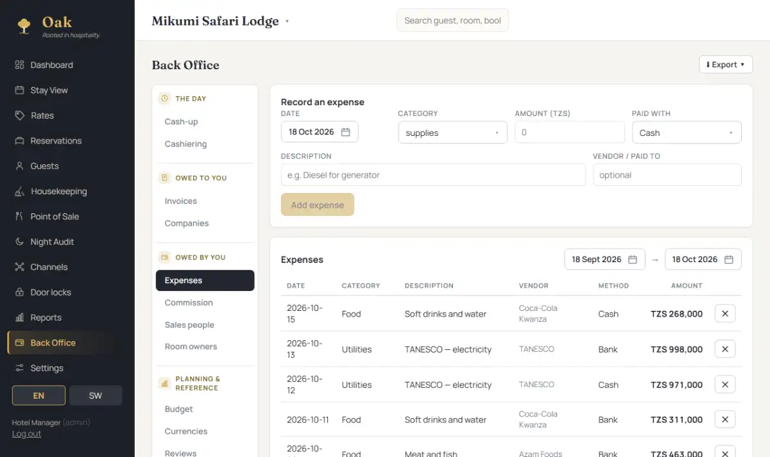Click the Channels network icon
Screen dimensions: 770x457
19,267
